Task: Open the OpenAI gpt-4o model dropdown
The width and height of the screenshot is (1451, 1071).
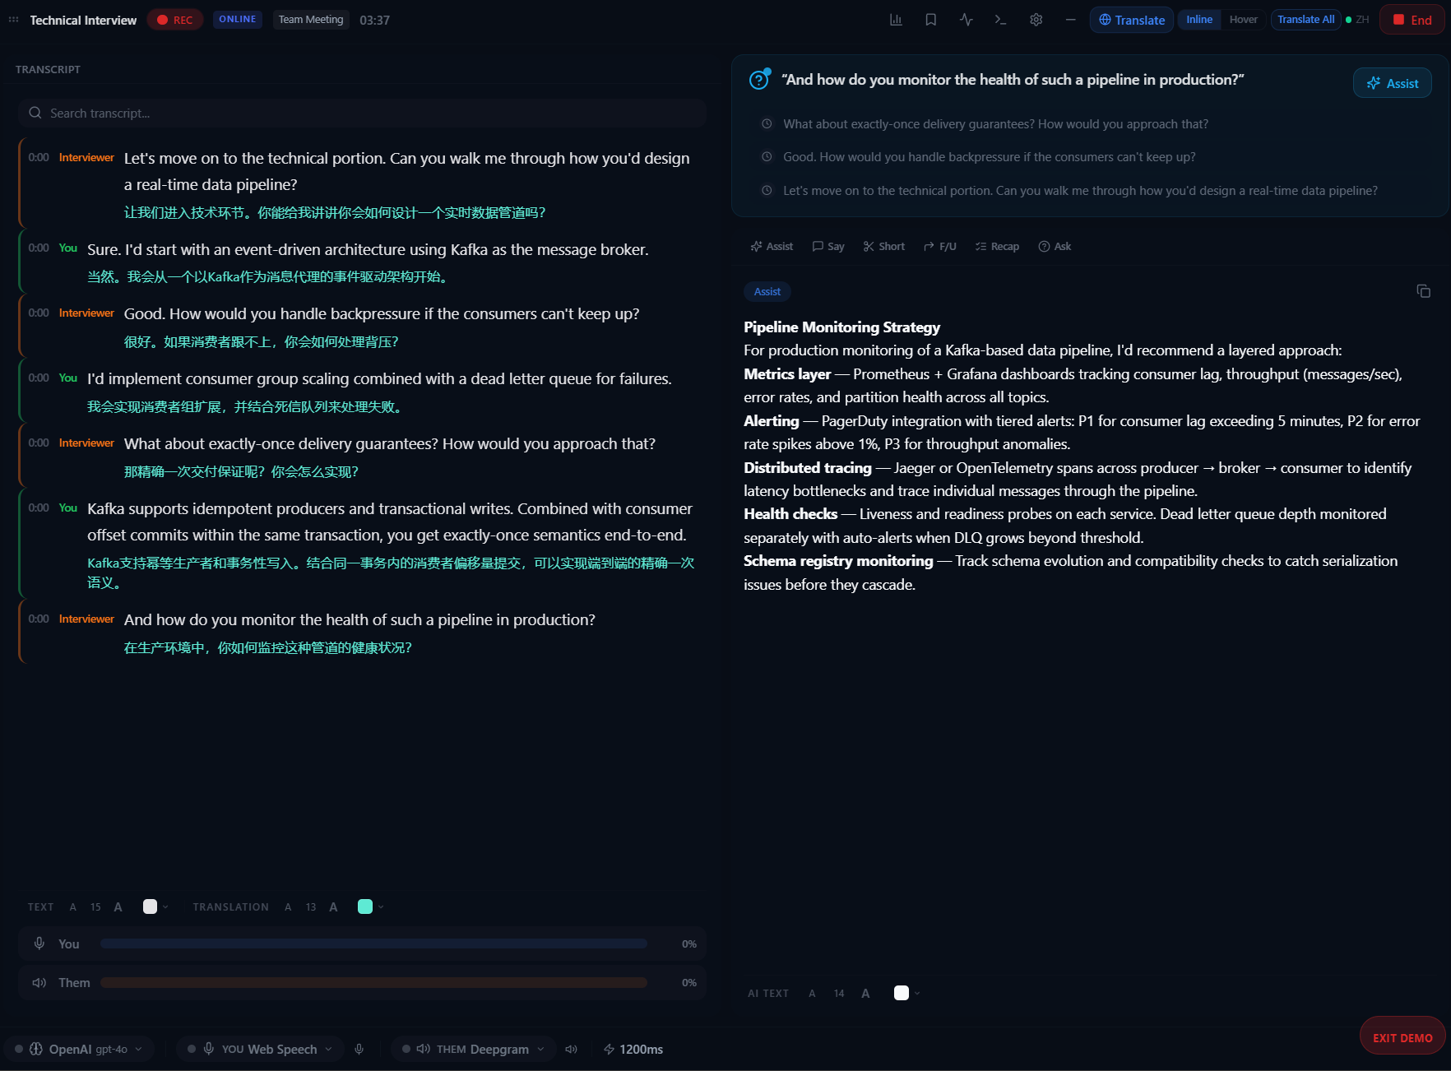Action: click(80, 1049)
